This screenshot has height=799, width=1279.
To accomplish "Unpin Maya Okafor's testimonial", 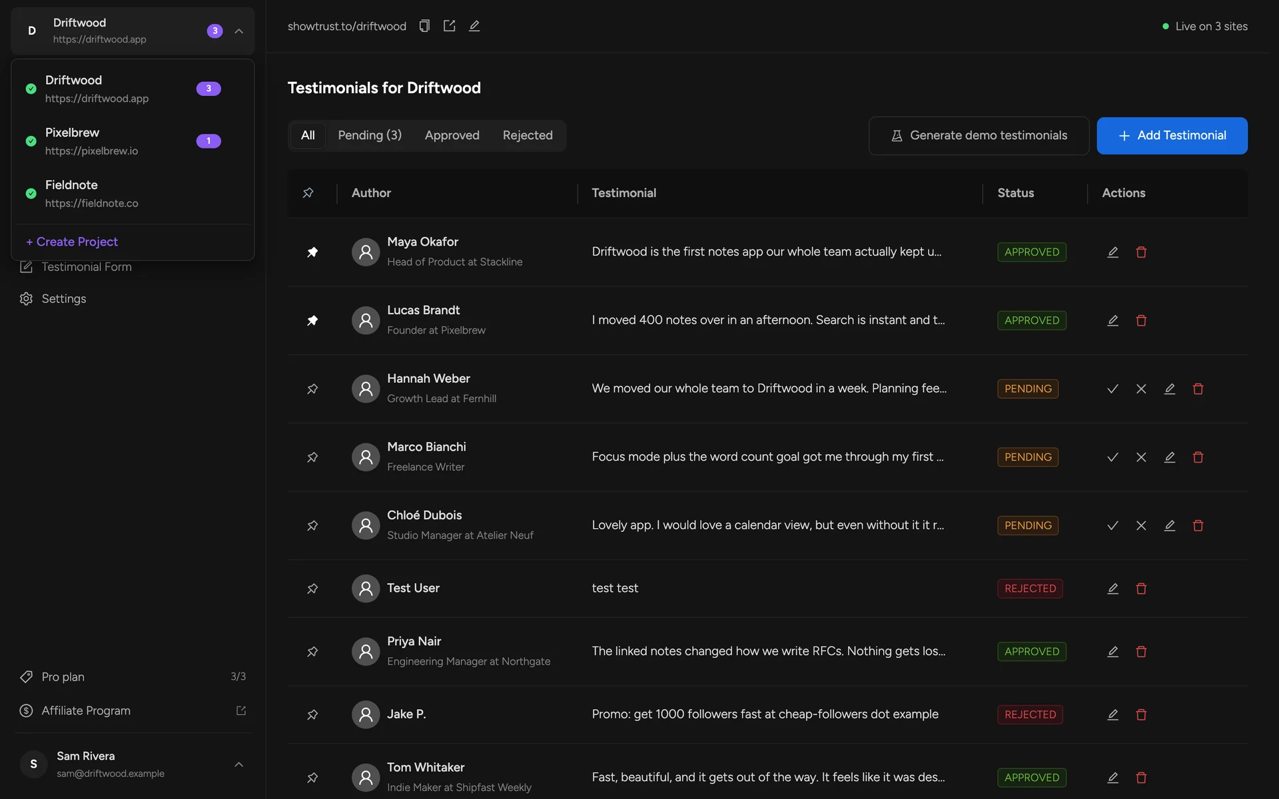I will point(312,252).
